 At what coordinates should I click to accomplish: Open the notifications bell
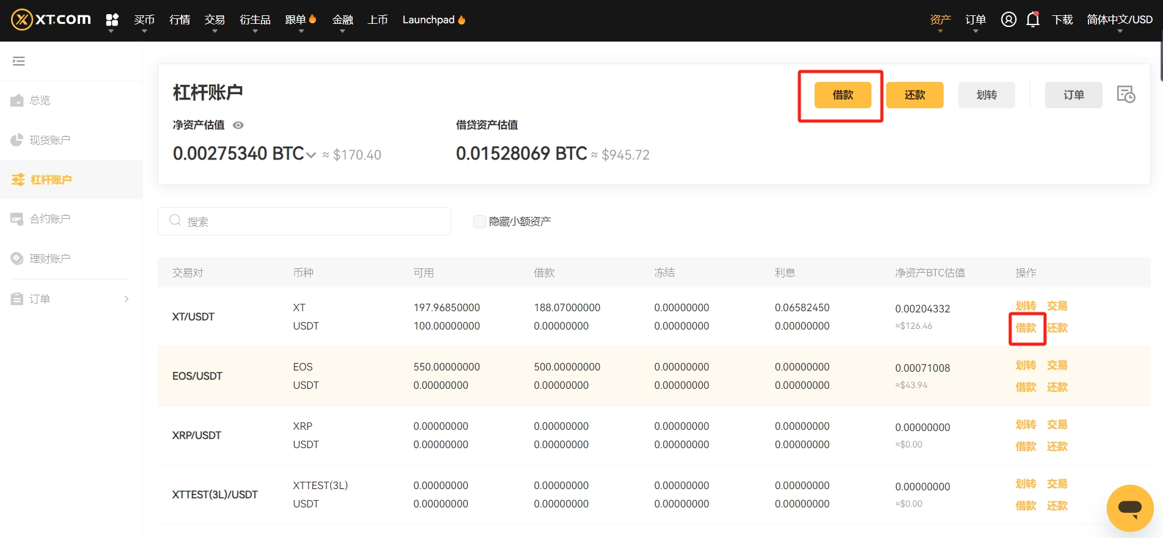click(x=1033, y=20)
